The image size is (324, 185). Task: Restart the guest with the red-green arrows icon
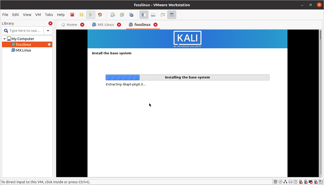(100, 15)
